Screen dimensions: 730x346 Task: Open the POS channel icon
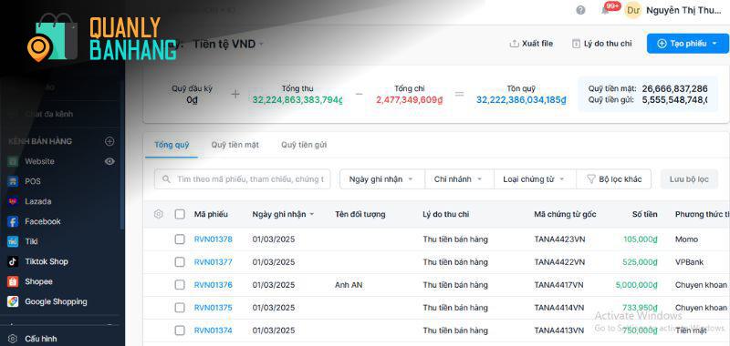click(13, 181)
